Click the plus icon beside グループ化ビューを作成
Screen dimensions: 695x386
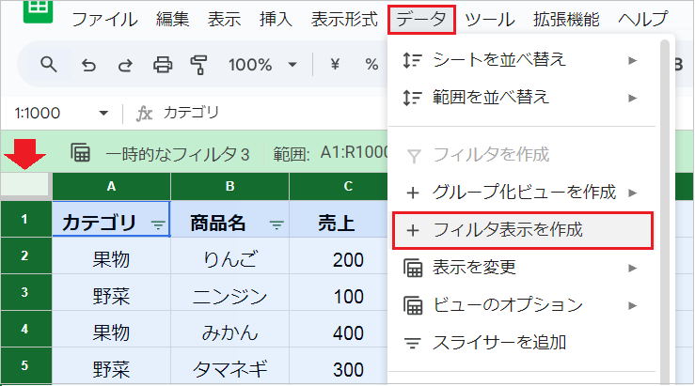tap(413, 193)
